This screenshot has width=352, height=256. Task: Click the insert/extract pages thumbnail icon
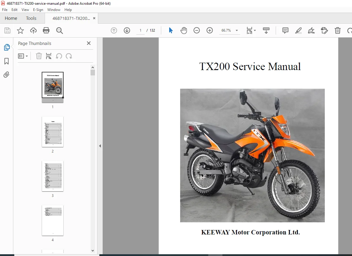coord(49,56)
